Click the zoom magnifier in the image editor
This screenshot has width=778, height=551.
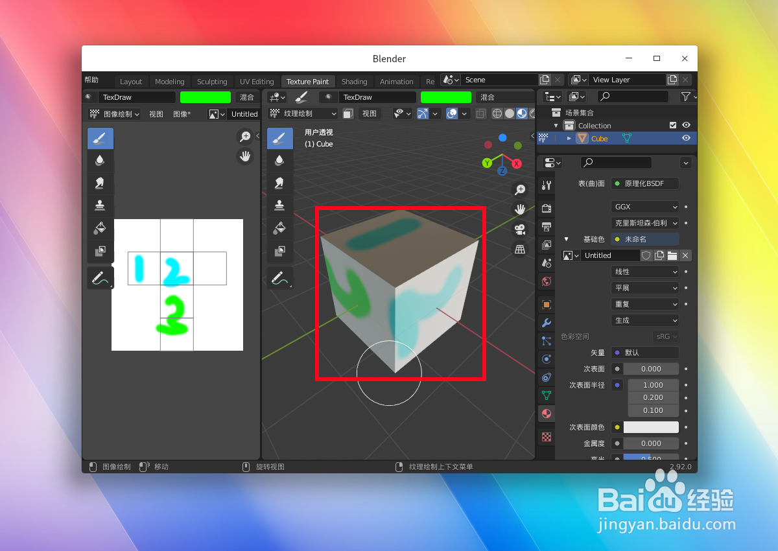245,136
